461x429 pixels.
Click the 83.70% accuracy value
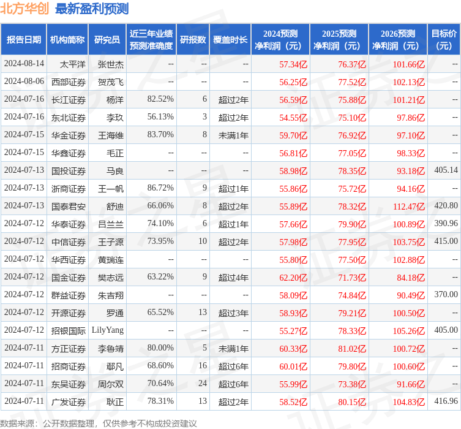coord(160,135)
